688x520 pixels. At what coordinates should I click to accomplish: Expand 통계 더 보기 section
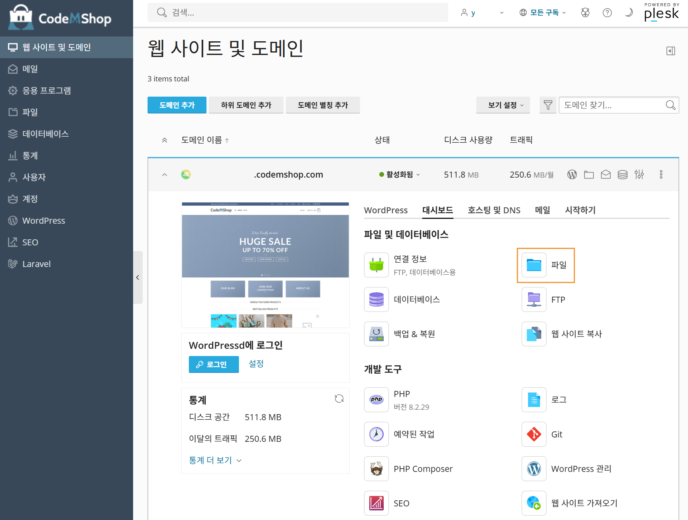pyautogui.click(x=215, y=460)
